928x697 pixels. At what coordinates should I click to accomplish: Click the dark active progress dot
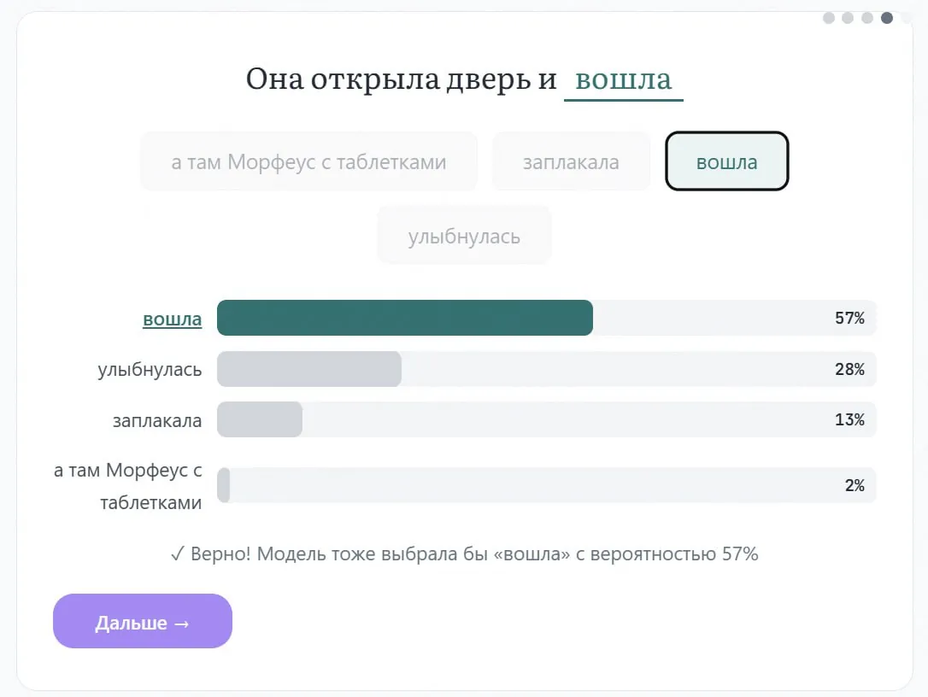coord(887,18)
